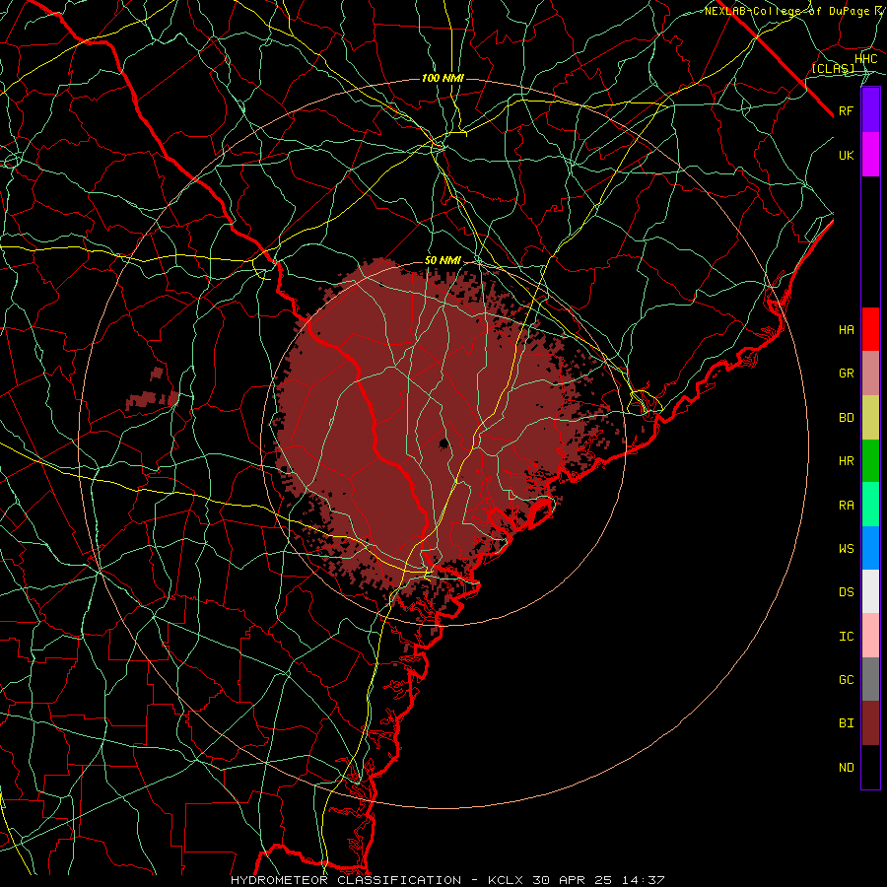The width and height of the screenshot is (887, 887).
Task: Click the 50 NMI range ring label
Action: [443, 260]
